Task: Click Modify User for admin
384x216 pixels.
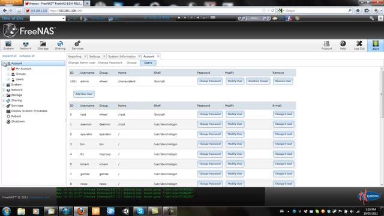Action: pos(235,81)
